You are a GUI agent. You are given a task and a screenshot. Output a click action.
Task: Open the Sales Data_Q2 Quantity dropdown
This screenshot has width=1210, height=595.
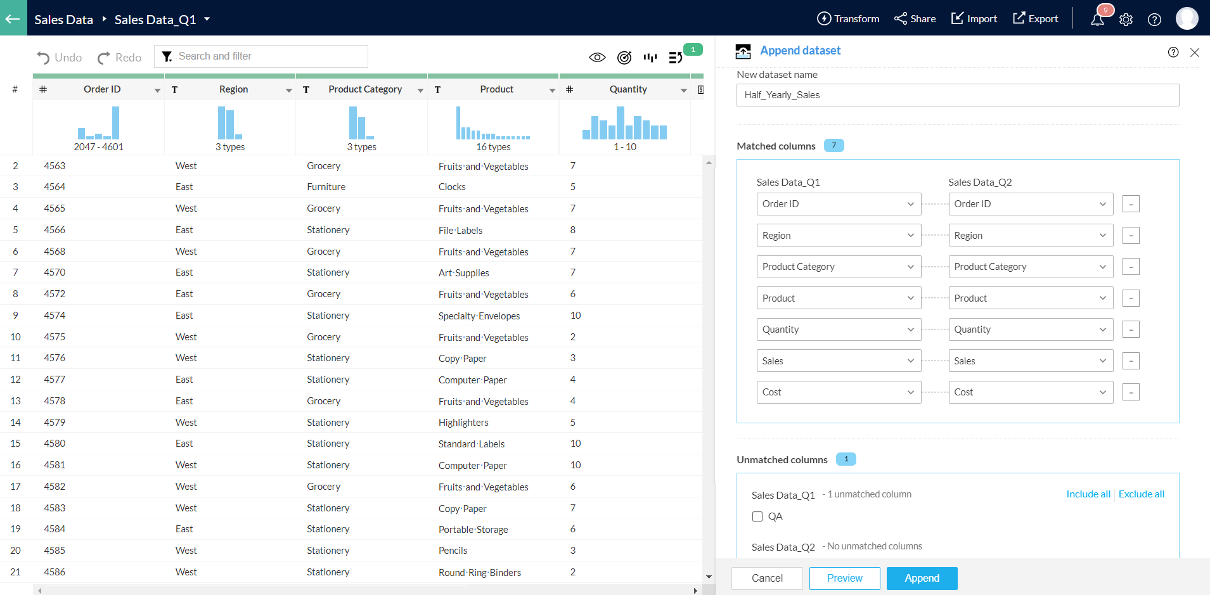point(1030,329)
